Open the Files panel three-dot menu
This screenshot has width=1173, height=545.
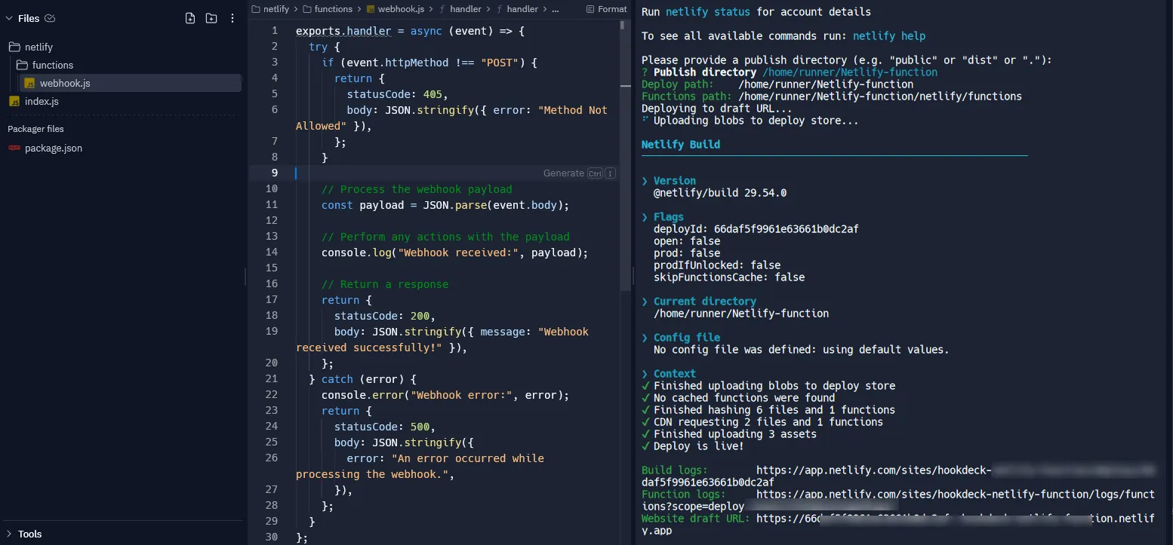click(232, 18)
